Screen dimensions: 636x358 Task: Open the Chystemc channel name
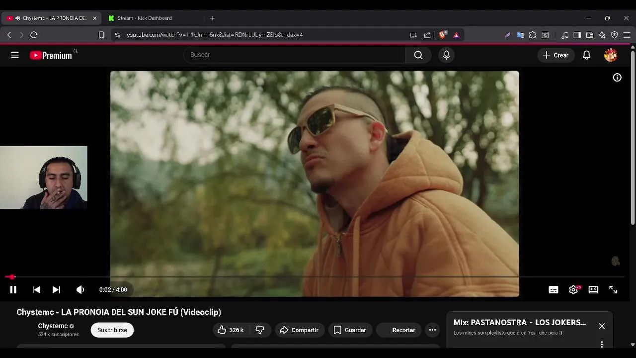(x=53, y=326)
